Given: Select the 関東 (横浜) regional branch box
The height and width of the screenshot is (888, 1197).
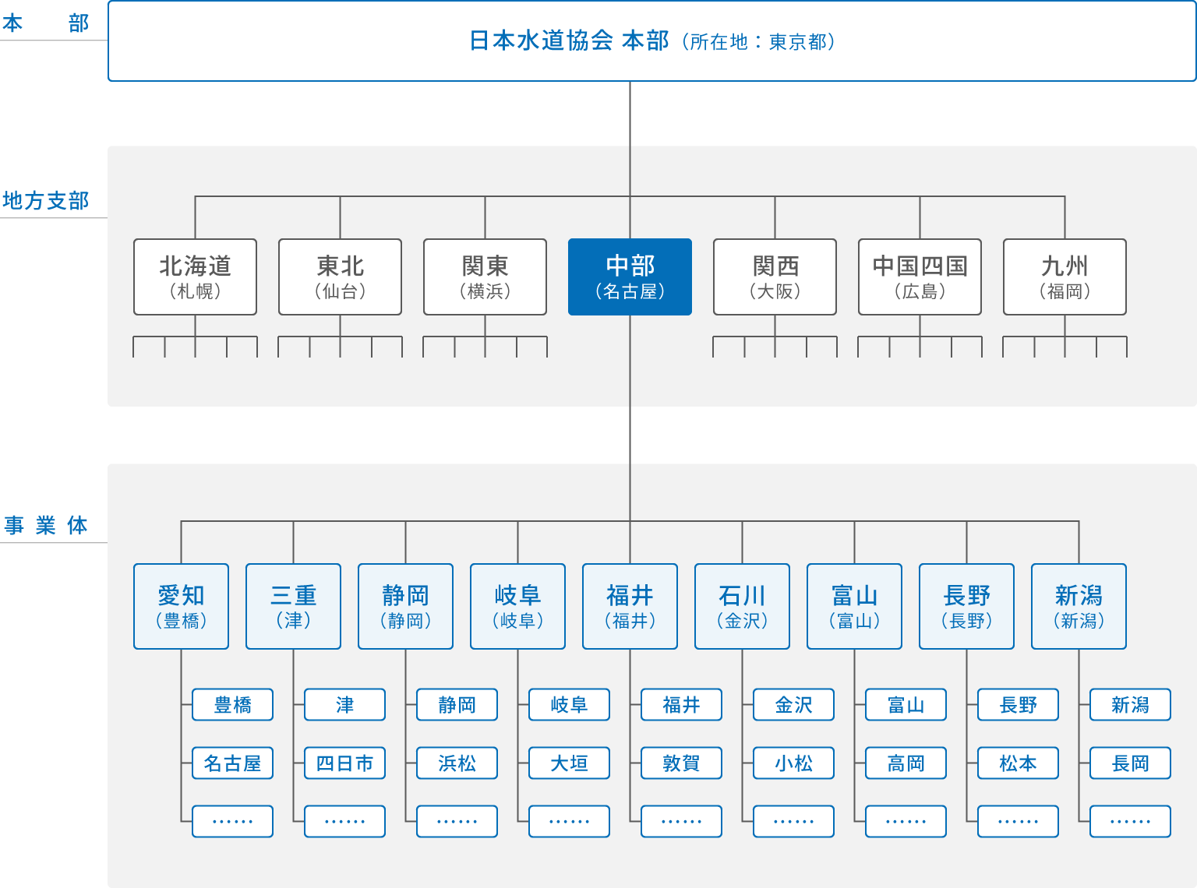Looking at the screenshot, I should (x=485, y=277).
